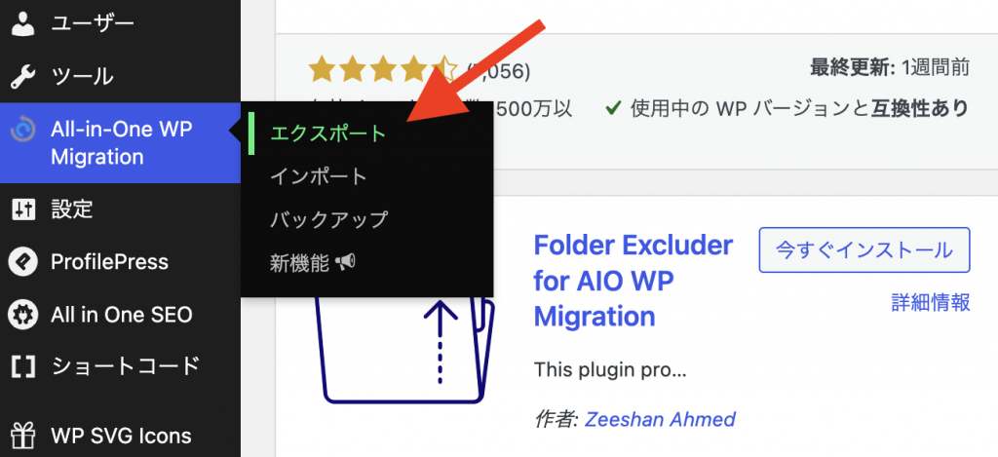Open author link Zeeshan Ahmed
This screenshot has width=998, height=457.
660,419
